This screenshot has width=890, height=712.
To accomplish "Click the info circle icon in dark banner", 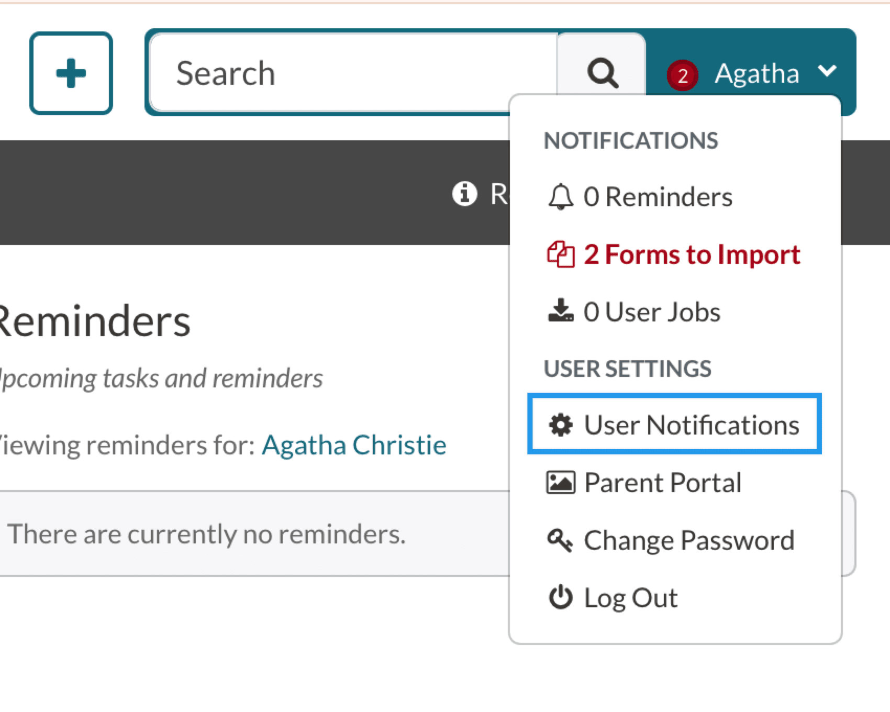I will tap(464, 194).
